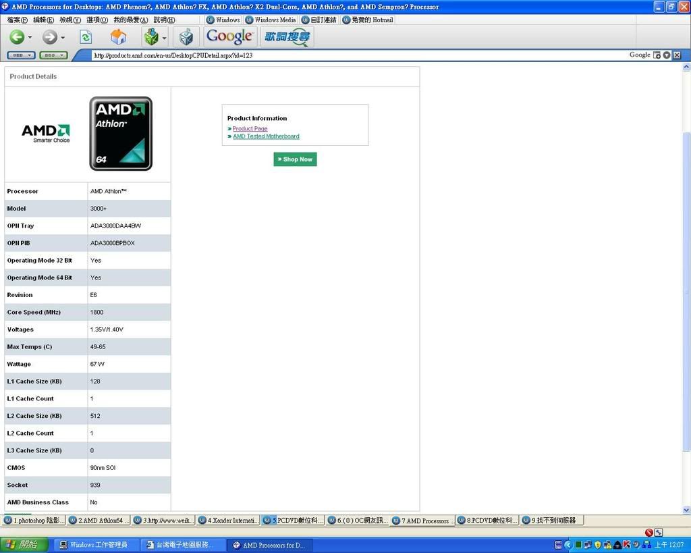Open the Windows Media bookmark link
Image resolution: width=691 pixels, height=553 pixels.
coord(271,20)
